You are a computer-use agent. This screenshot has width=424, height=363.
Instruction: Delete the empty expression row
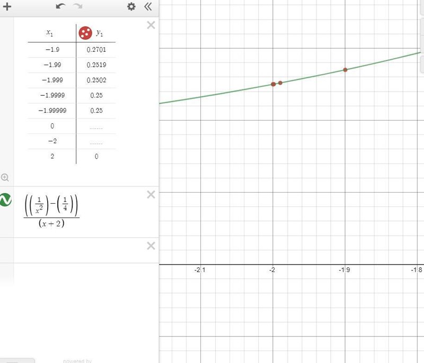tap(151, 246)
